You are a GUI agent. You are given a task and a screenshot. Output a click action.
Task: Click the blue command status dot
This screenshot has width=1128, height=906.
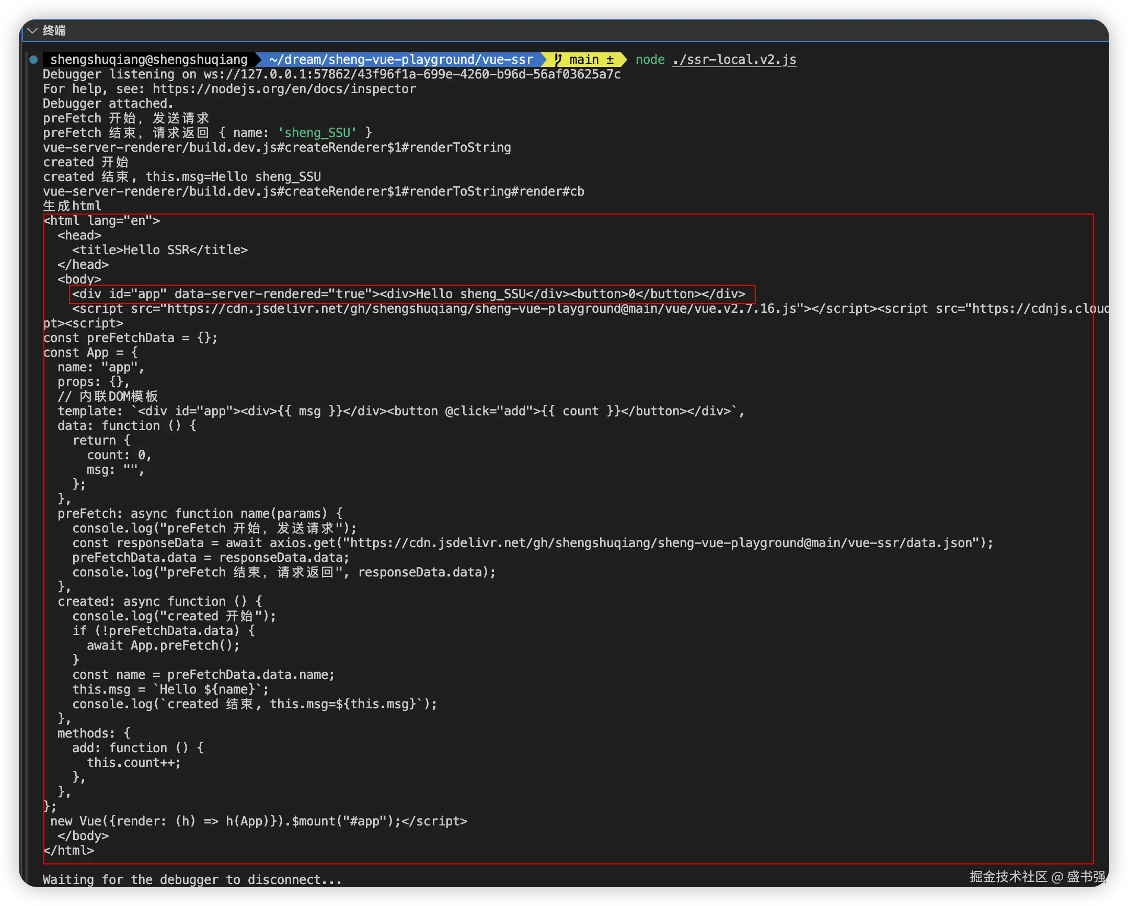[x=33, y=60]
